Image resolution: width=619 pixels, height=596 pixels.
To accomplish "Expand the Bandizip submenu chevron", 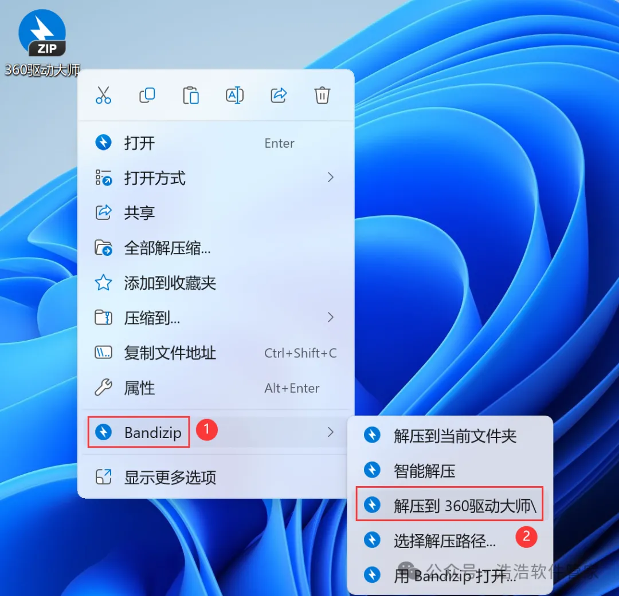I will point(331,432).
